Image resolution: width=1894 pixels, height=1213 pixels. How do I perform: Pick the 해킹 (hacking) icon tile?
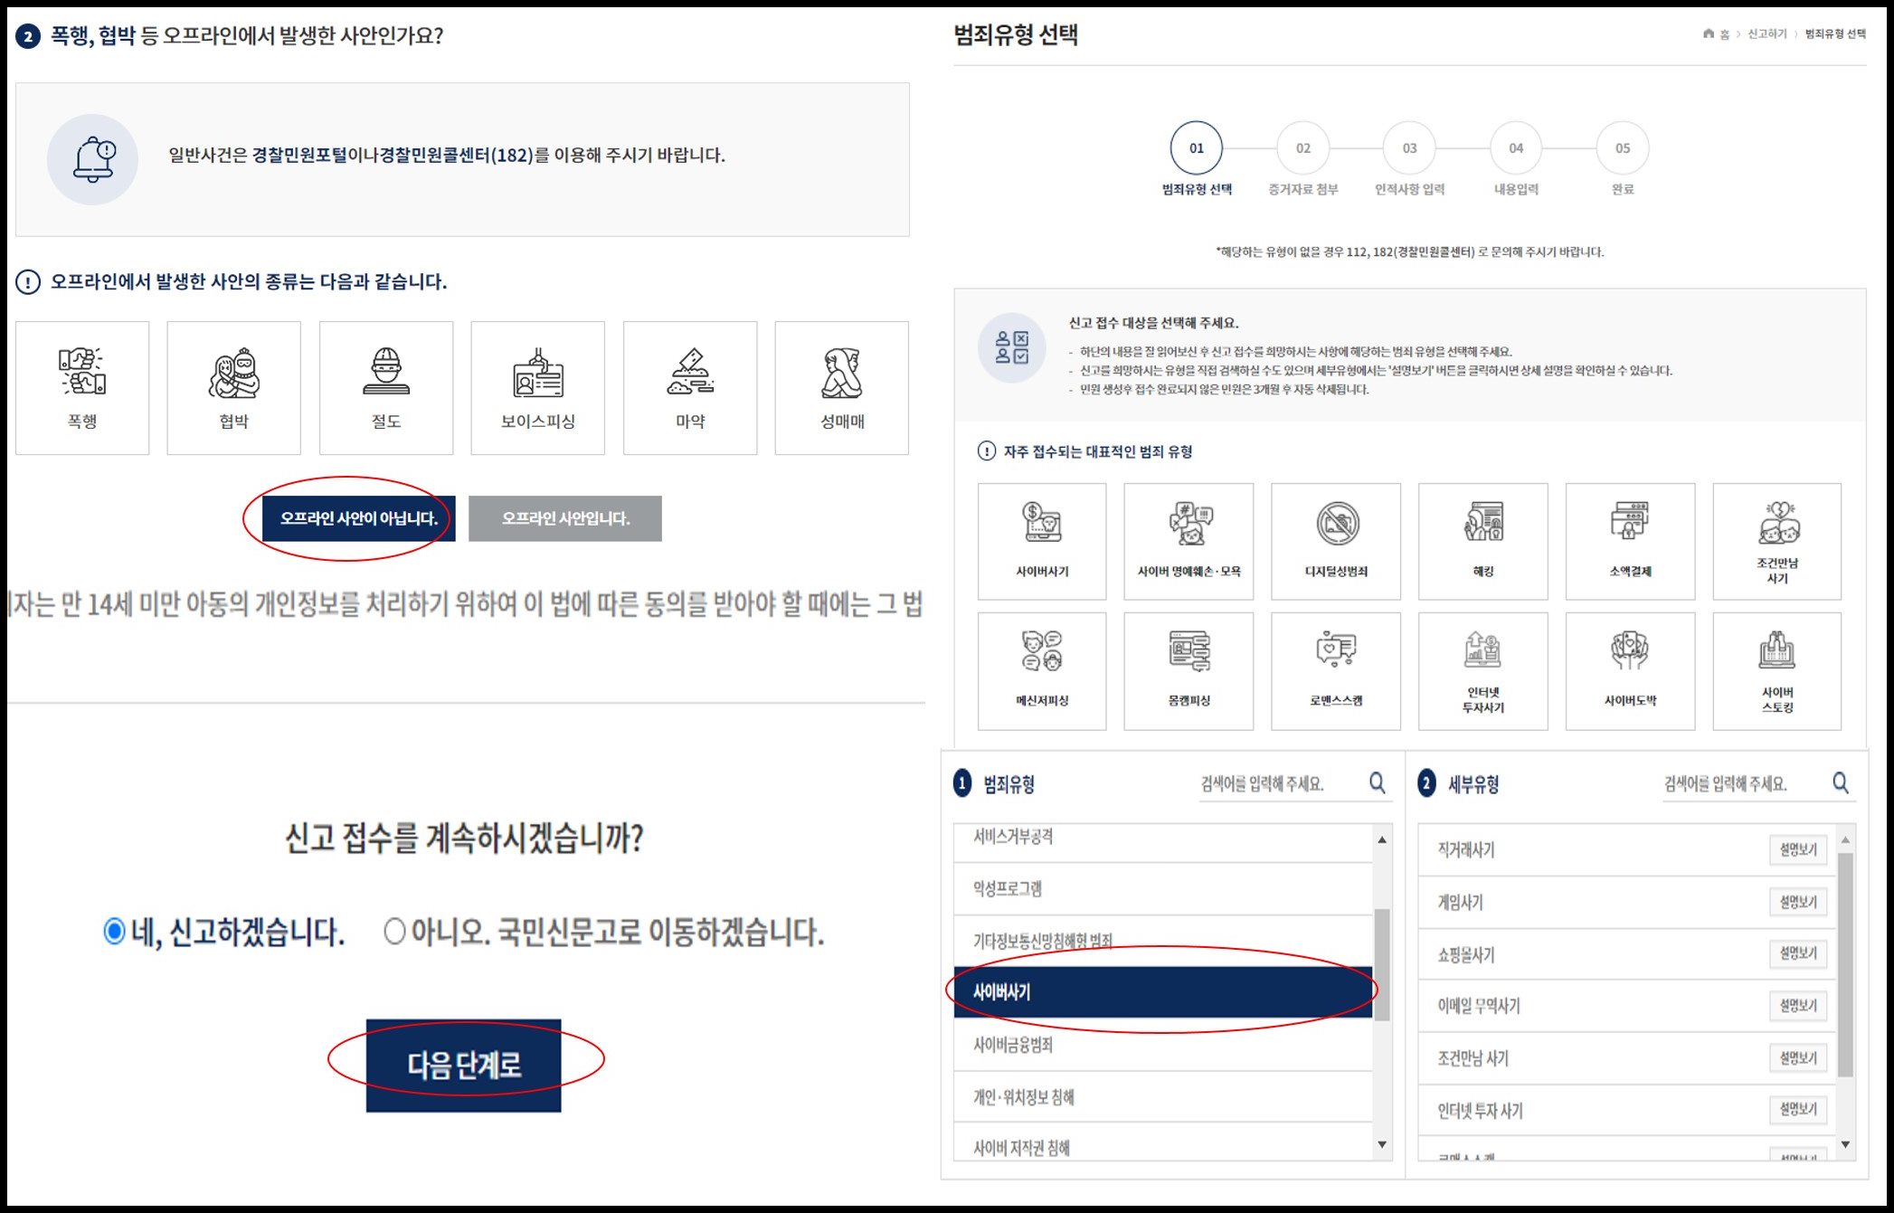[x=1482, y=541]
